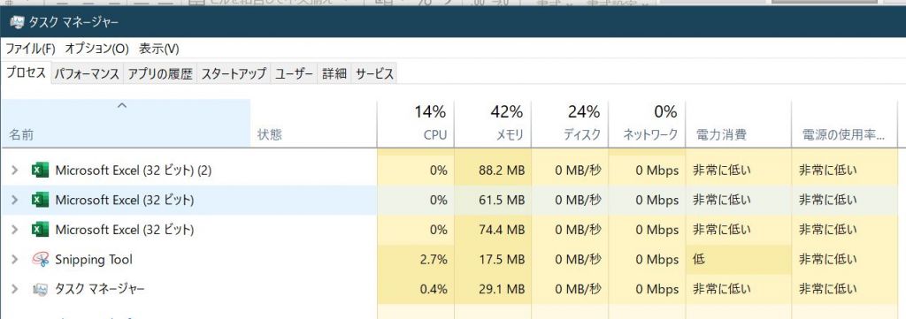Open the アプリの履歴 tab

pyautogui.click(x=160, y=74)
